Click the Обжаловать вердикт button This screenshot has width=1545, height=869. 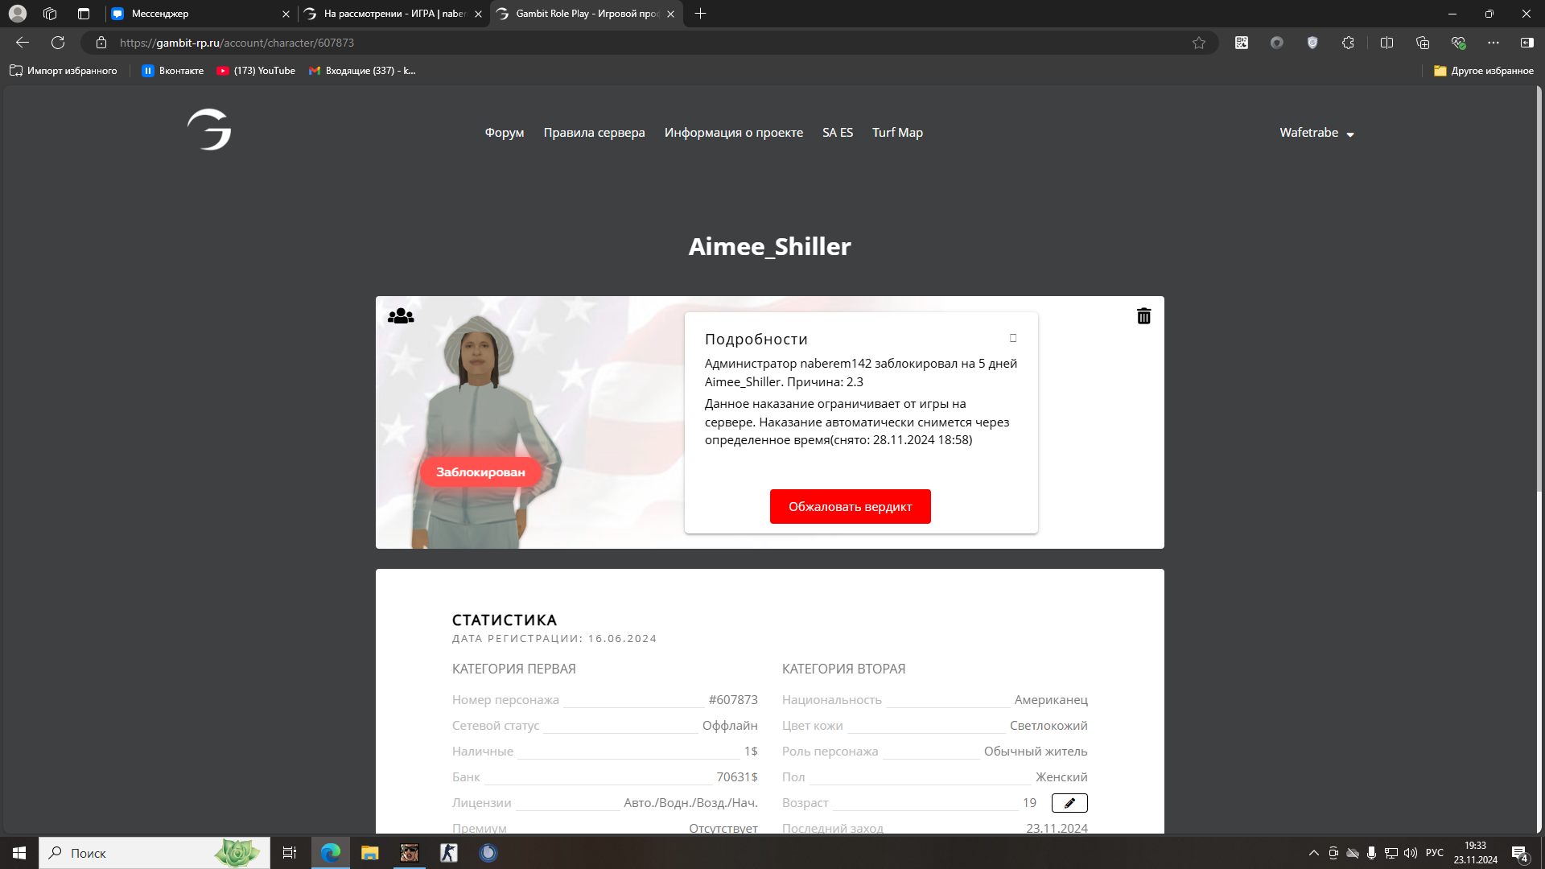(x=850, y=506)
